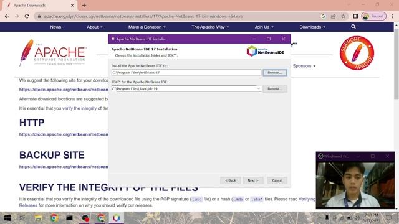Open Task View from the taskbar
This screenshot has width=399, height=224.
coord(22,218)
